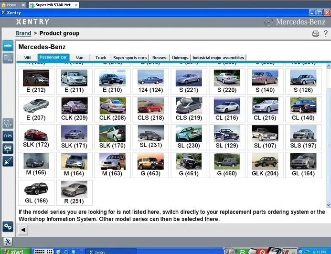Click the exit running-man icon
This screenshot has height=254, width=331.
point(8,242)
